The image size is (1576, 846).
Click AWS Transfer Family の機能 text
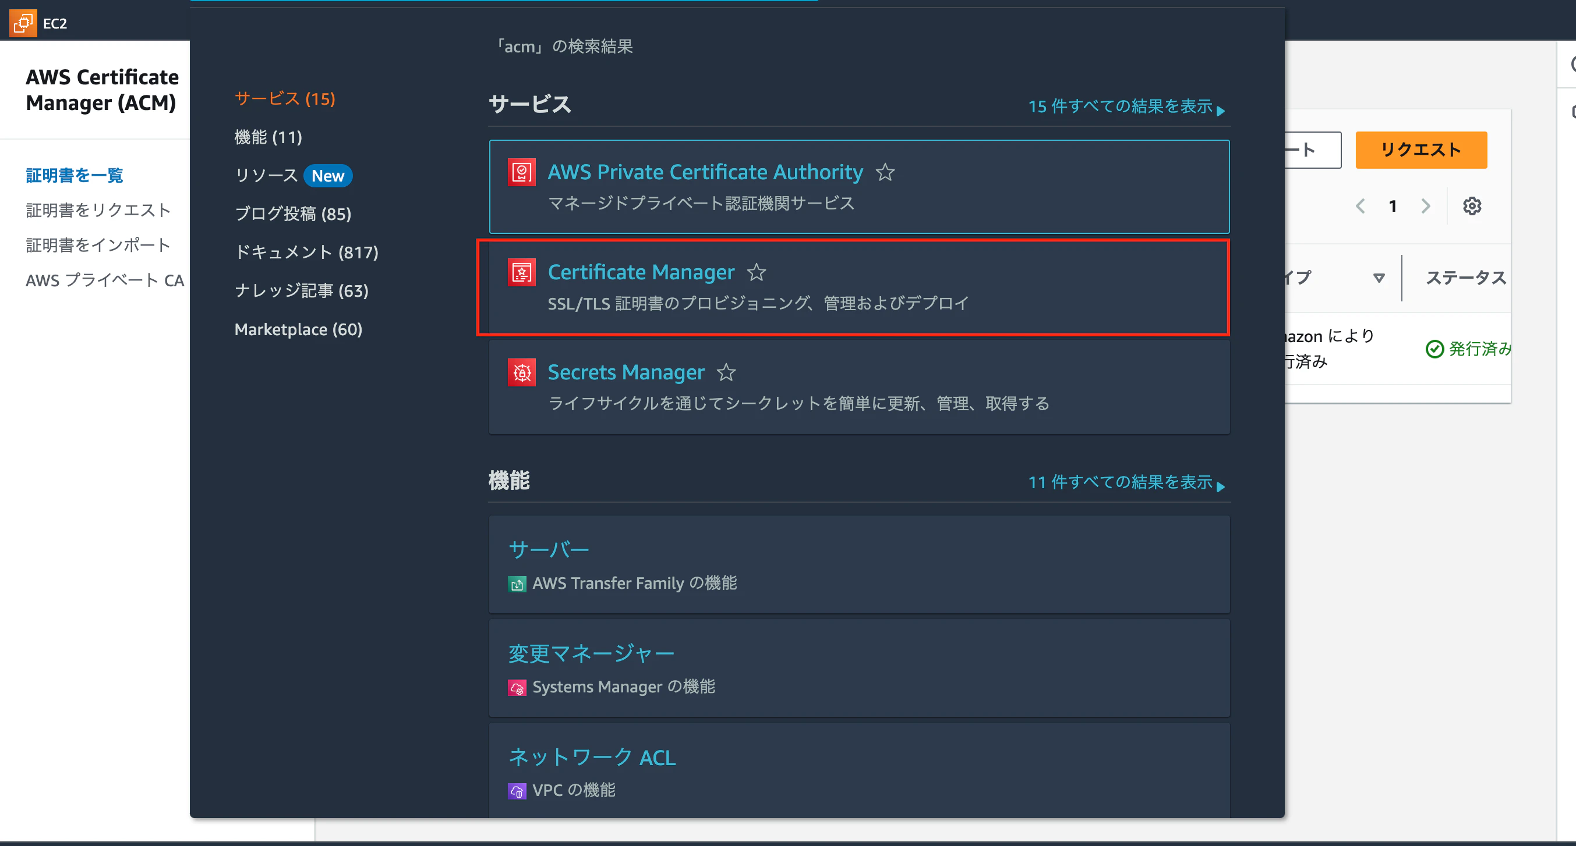coord(634,584)
